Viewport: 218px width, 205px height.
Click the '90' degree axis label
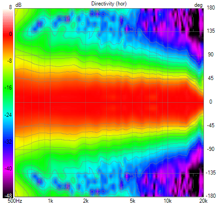point(211,55)
